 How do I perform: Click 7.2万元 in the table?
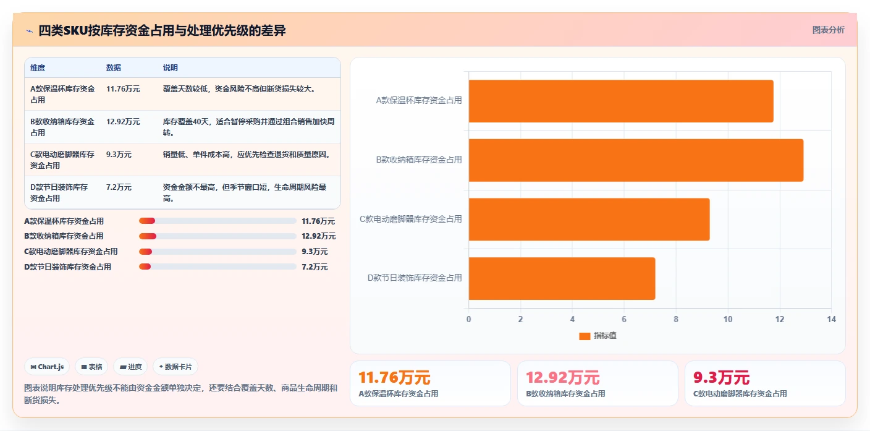click(x=119, y=187)
